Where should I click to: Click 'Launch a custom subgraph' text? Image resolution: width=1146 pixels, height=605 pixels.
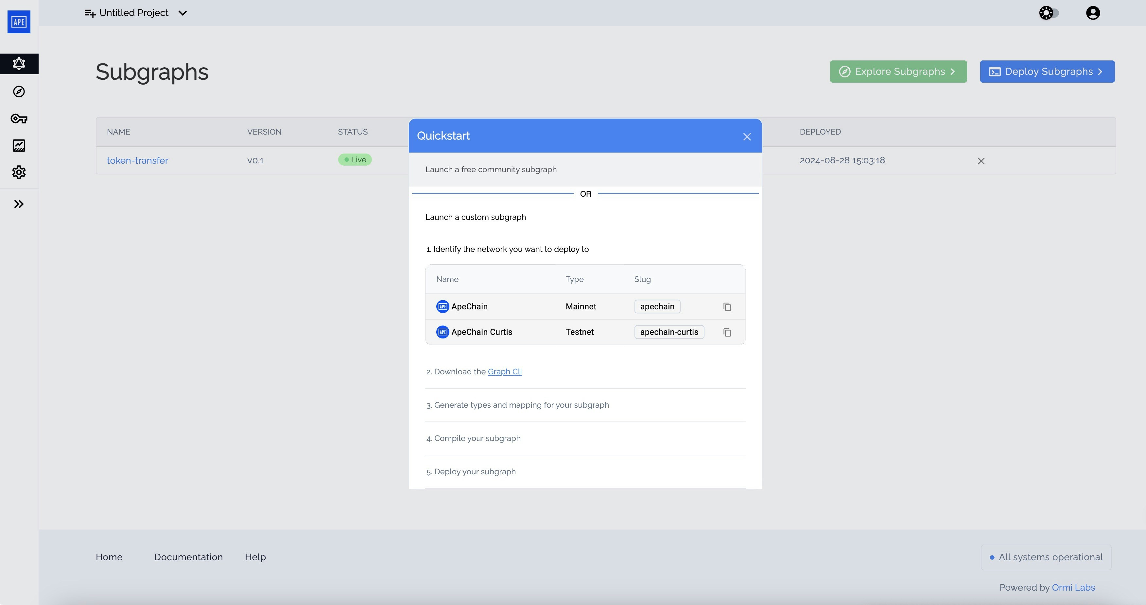476,217
